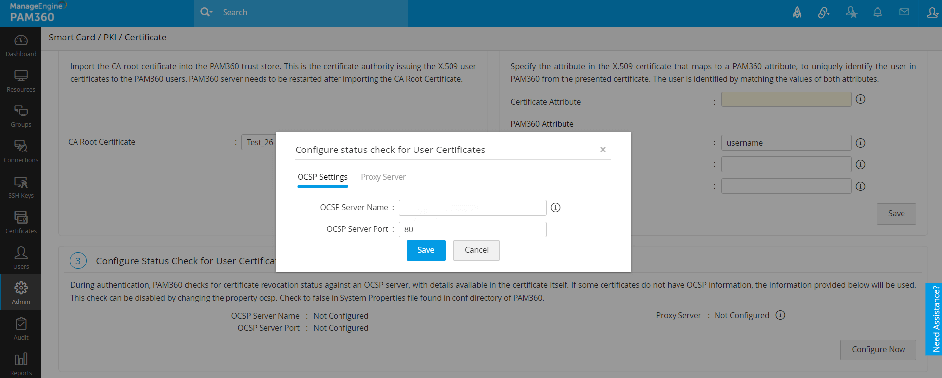
Task: Select Connections in the sidebar
Action: [21, 152]
